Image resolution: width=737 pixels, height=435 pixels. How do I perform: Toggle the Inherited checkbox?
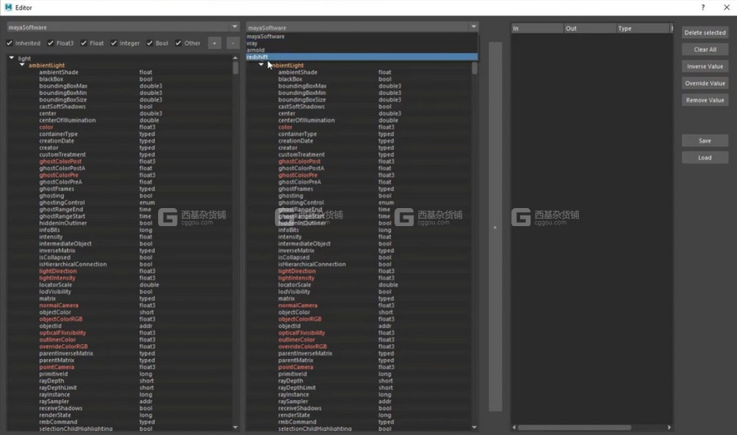click(9, 43)
